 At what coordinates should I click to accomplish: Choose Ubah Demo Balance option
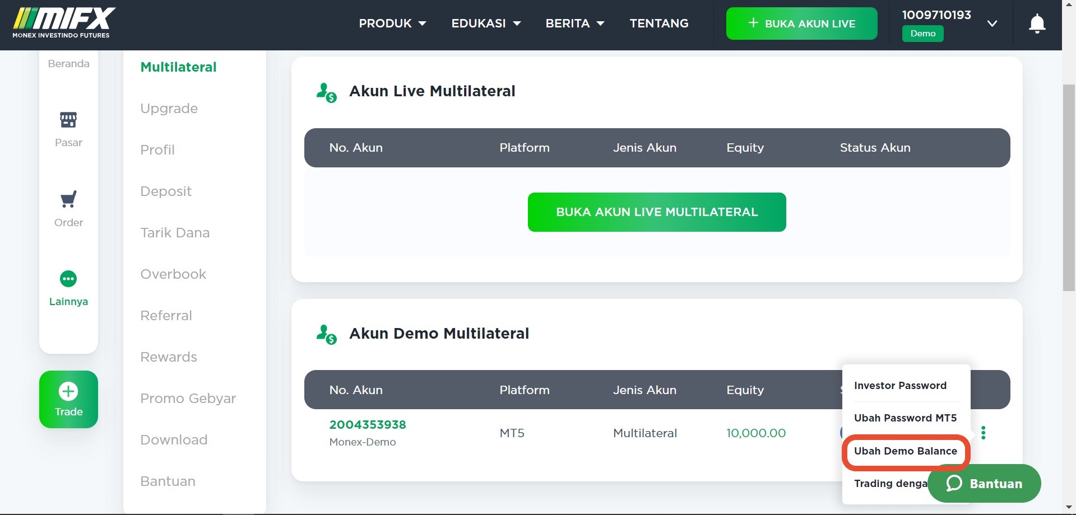click(906, 451)
